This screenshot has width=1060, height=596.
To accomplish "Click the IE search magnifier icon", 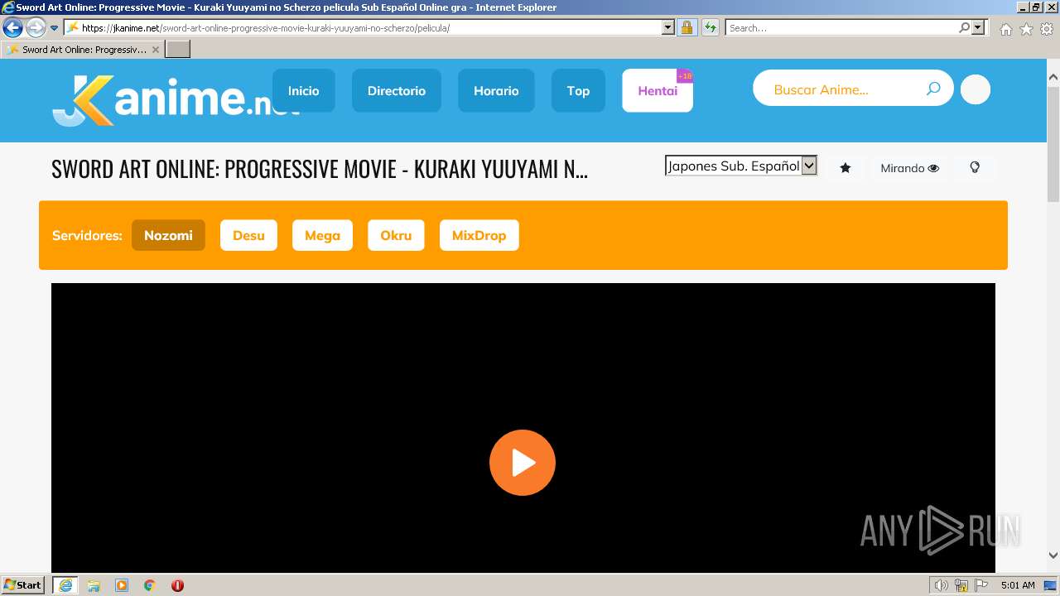I will click(x=964, y=28).
